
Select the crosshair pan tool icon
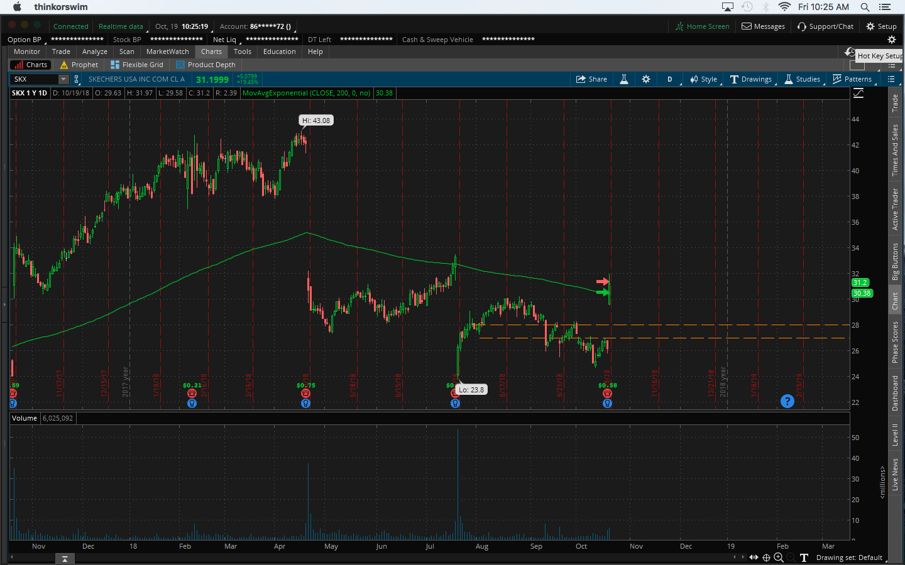pos(766,557)
